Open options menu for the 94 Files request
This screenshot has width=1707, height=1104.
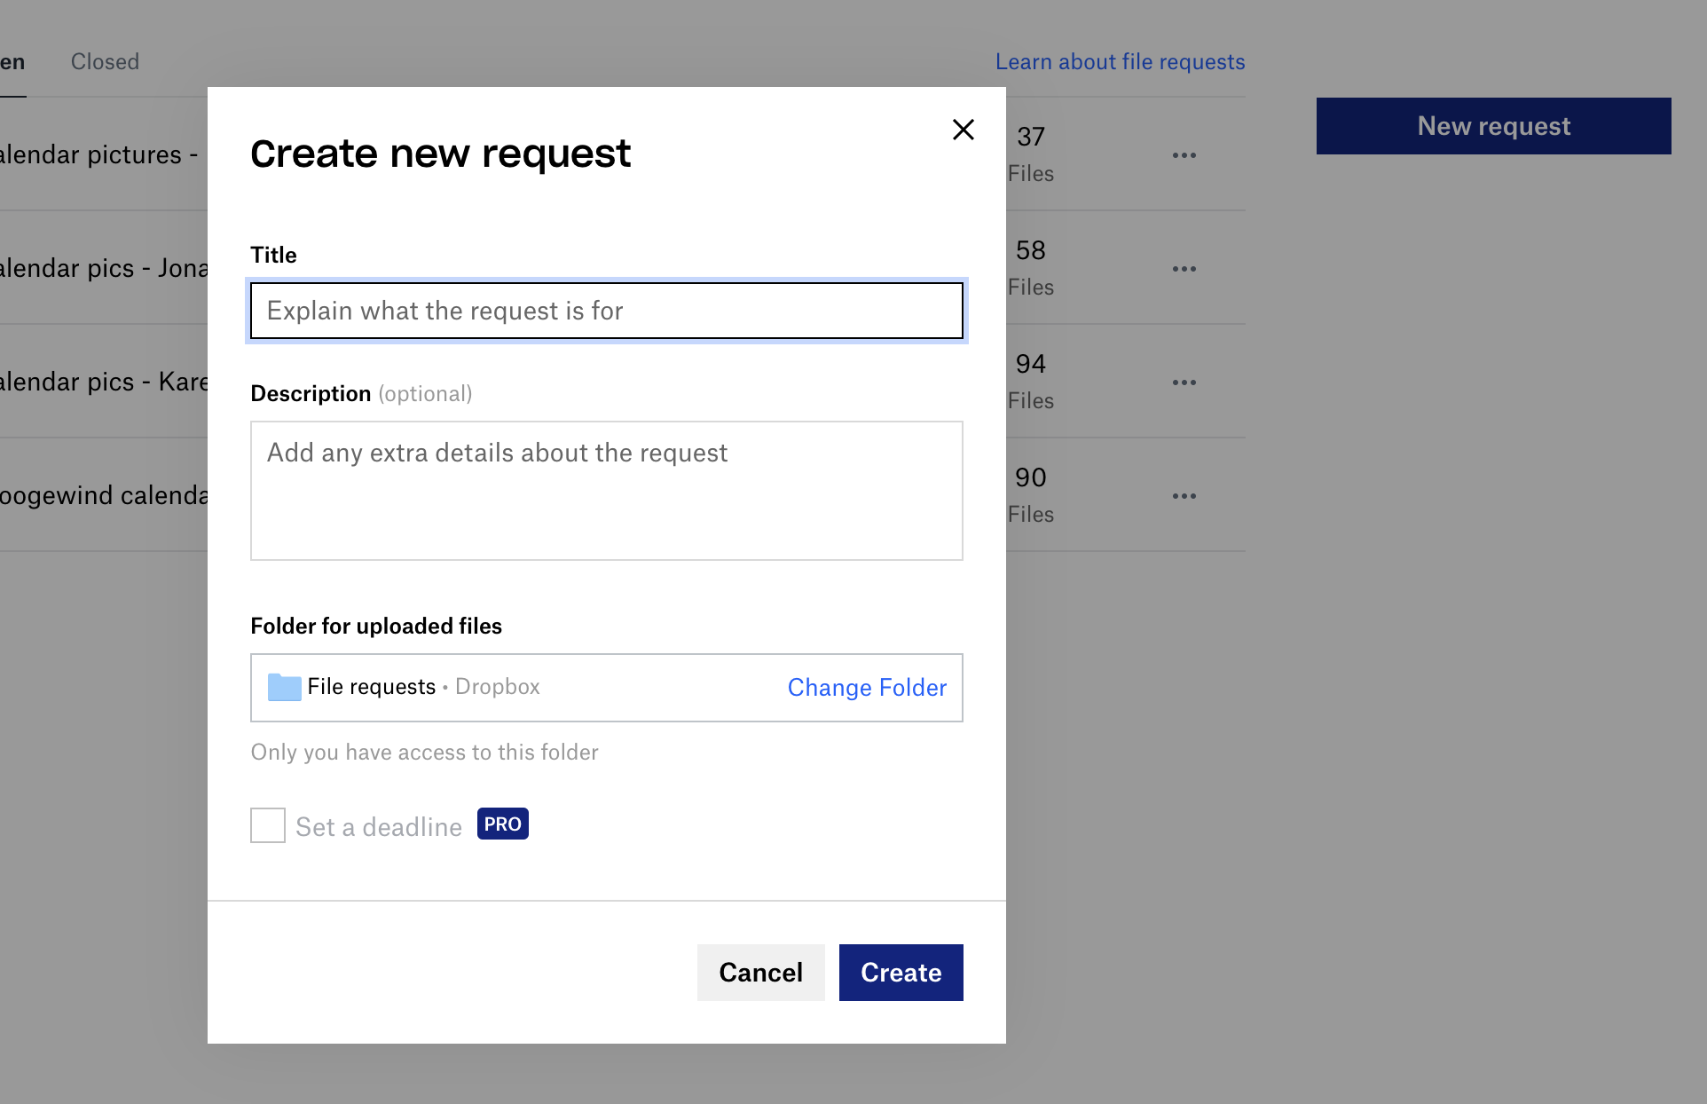click(1185, 382)
